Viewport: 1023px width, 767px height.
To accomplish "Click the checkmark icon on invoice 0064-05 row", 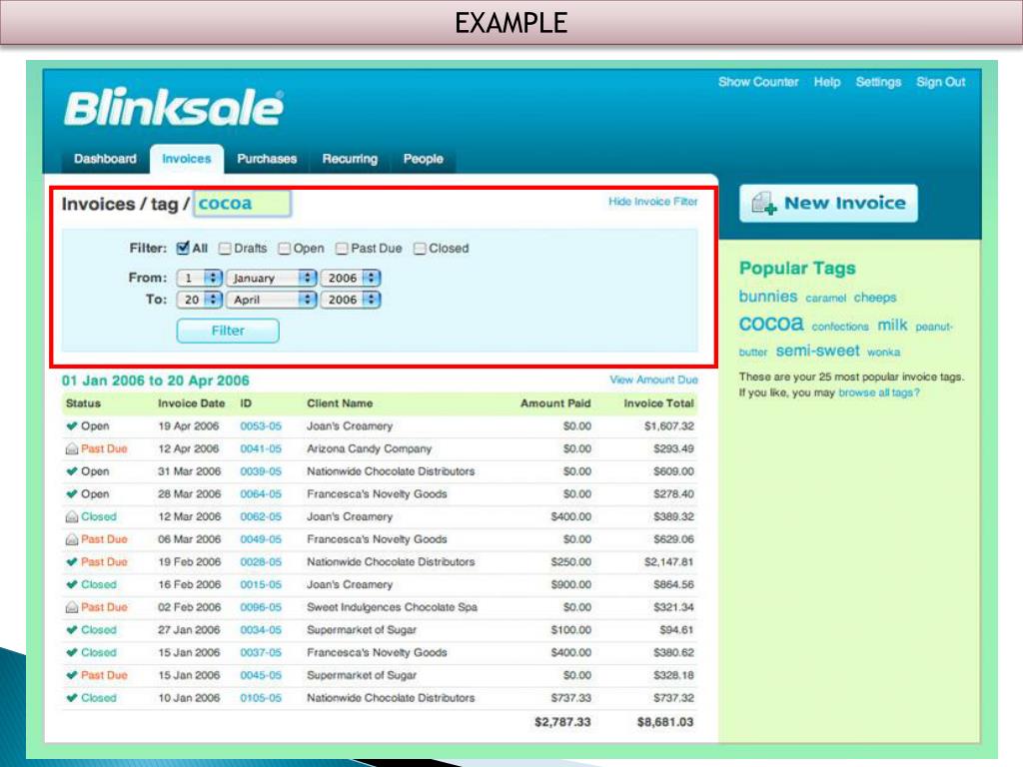I will (x=72, y=493).
